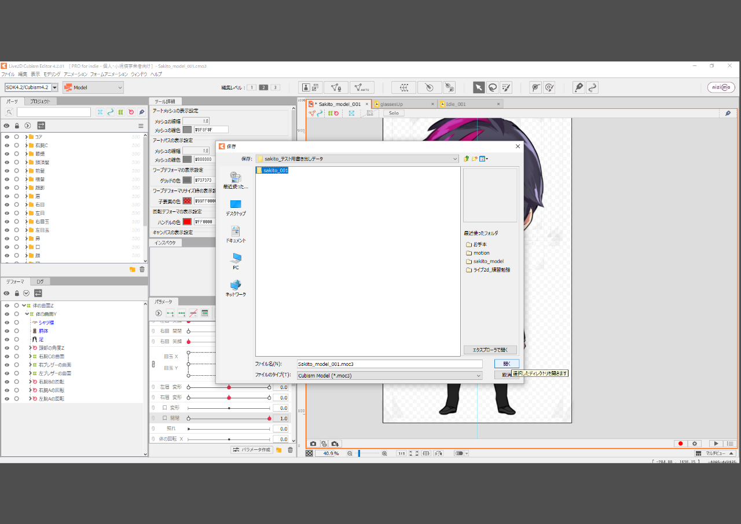
Task: Open the Model workspace dropdown
Action: click(x=93, y=87)
